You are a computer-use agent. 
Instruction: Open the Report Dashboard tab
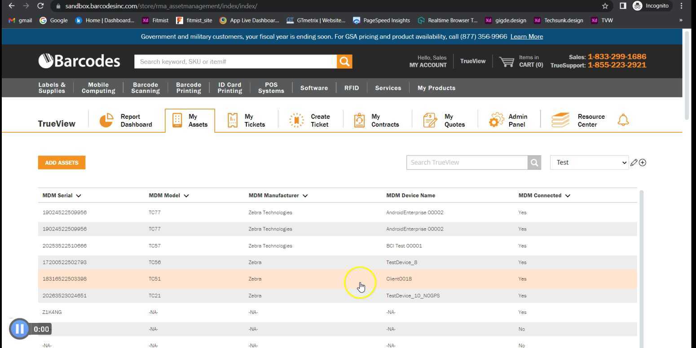tap(126, 120)
